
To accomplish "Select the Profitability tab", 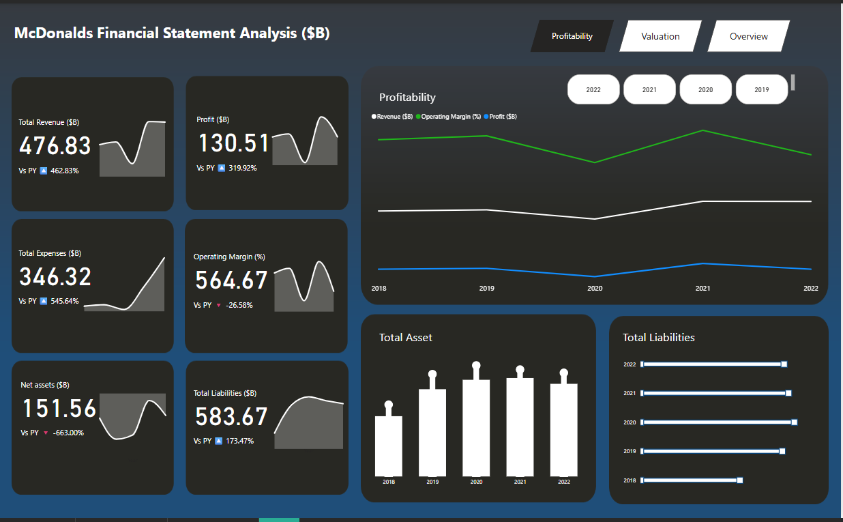I will [573, 35].
